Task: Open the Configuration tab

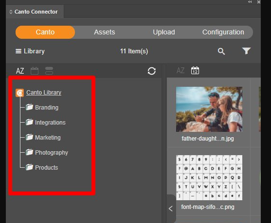Action: tap(223, 32)
